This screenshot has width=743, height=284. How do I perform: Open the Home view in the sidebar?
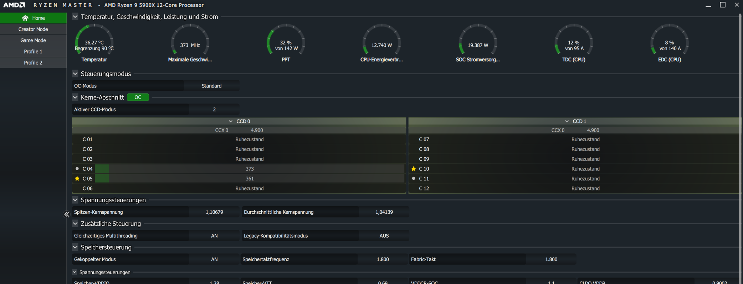click(x=33, y=18)
